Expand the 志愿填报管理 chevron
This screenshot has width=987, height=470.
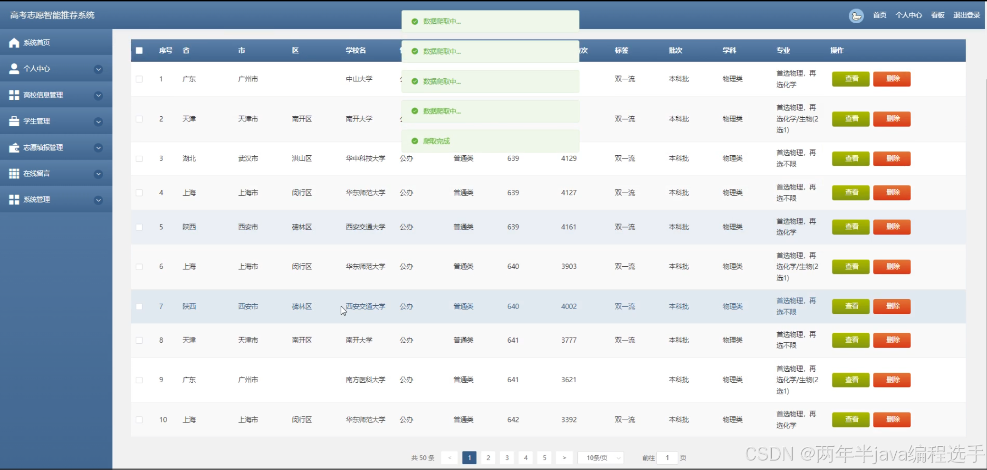point(98,148)
